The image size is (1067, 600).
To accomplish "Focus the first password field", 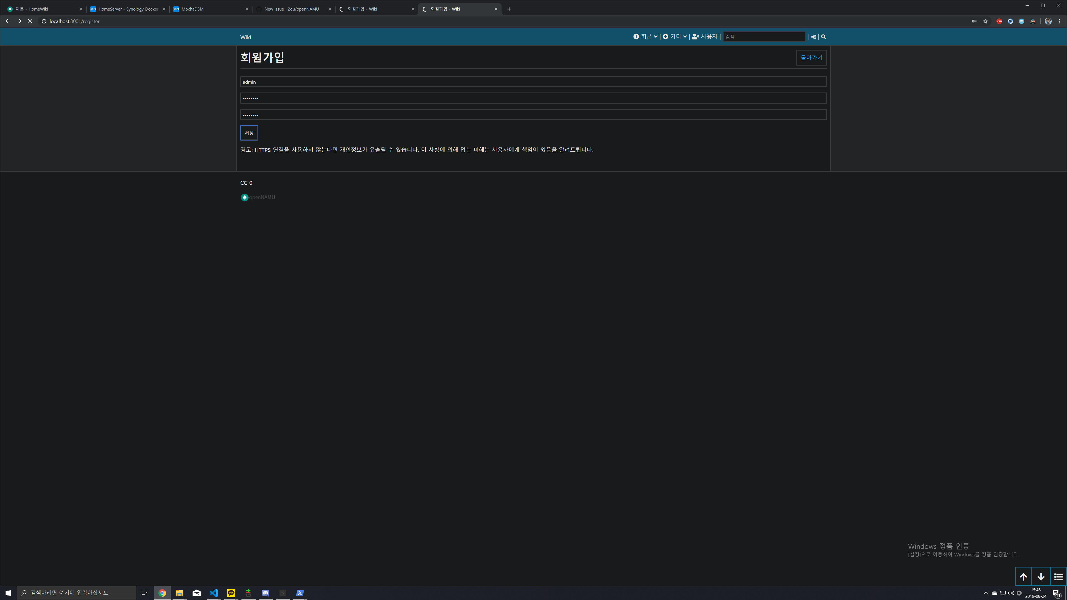I will click(533, 98).
